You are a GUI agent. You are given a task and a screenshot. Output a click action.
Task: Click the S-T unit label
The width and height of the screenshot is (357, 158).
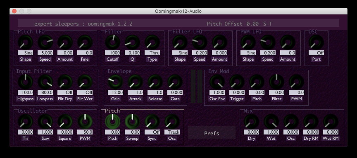point(267,24)
